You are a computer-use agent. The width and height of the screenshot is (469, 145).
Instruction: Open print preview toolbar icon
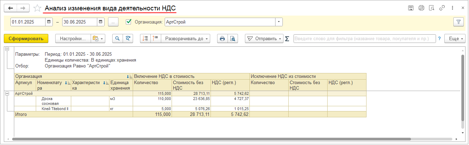point(233,38)
